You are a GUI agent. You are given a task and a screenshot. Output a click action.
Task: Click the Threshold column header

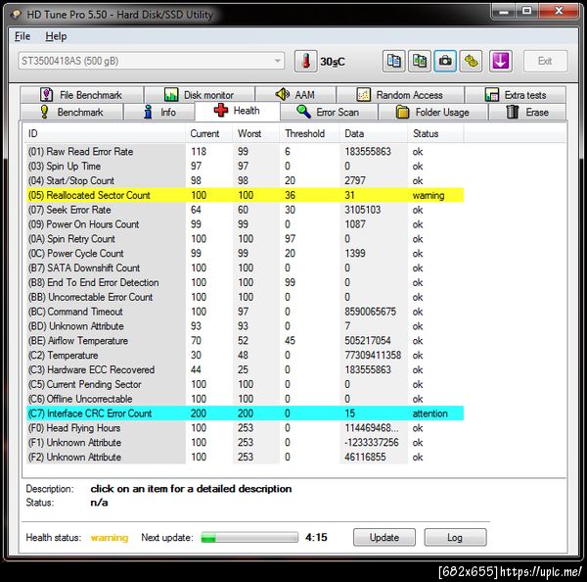[x=309, y=133]
